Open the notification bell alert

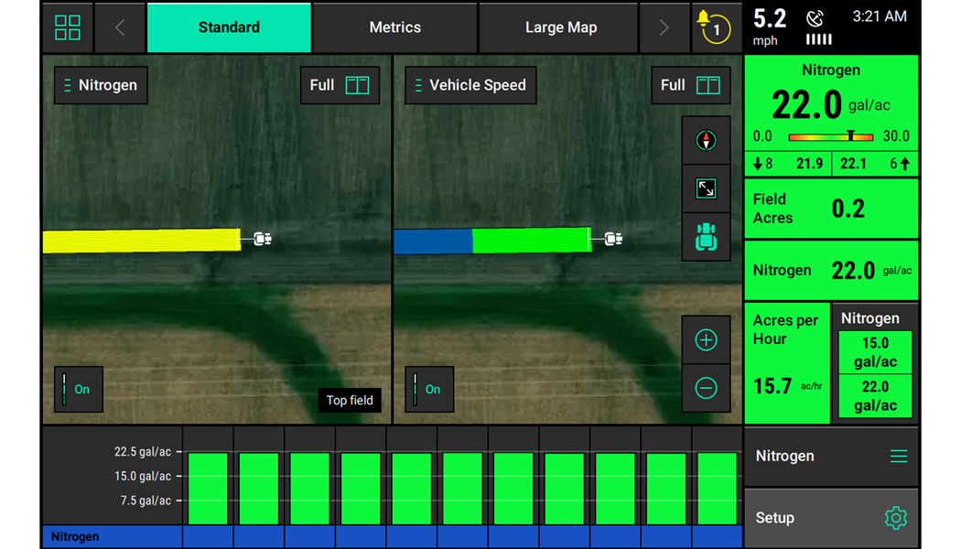tap(711, 27)
